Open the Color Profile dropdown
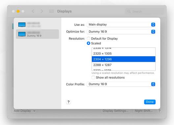Image resolution: width=174 pixels, height=125 pixels. tap(121, 84)
